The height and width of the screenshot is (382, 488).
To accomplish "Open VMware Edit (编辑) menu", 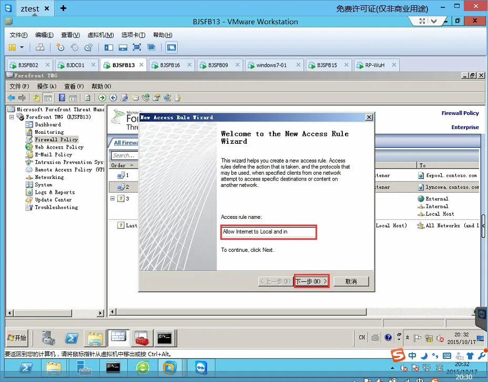I will (x=44, y=35).
